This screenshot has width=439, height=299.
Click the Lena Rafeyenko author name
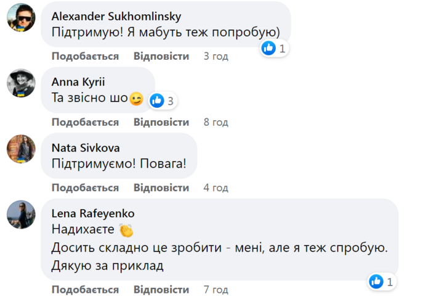93,214
